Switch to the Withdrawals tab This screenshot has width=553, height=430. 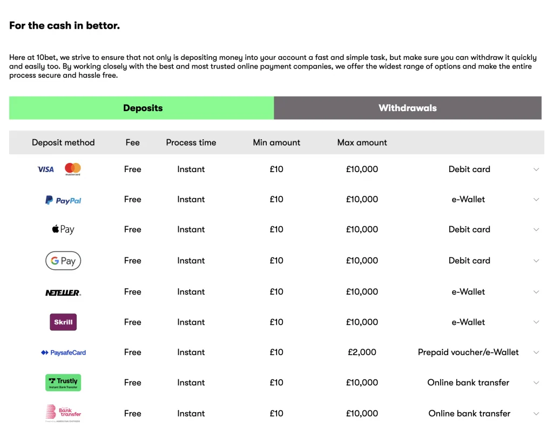pos(407,107)
